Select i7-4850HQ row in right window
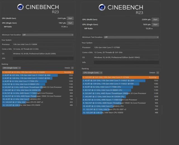The width and height of the screenshot is (179, 145). 121,106
